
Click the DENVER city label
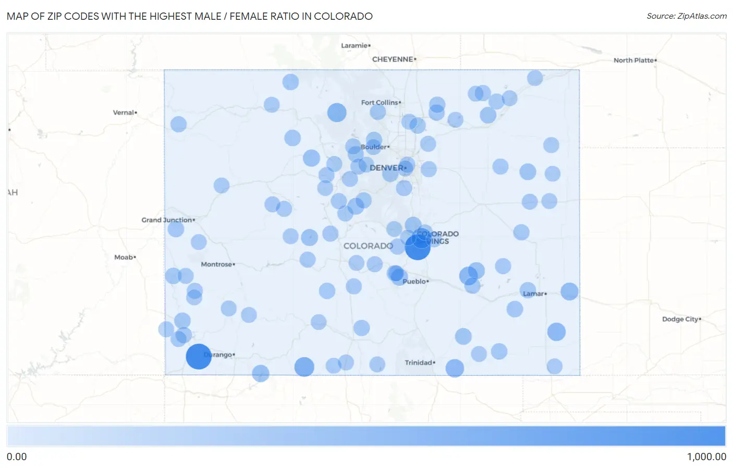coord(388,168)
